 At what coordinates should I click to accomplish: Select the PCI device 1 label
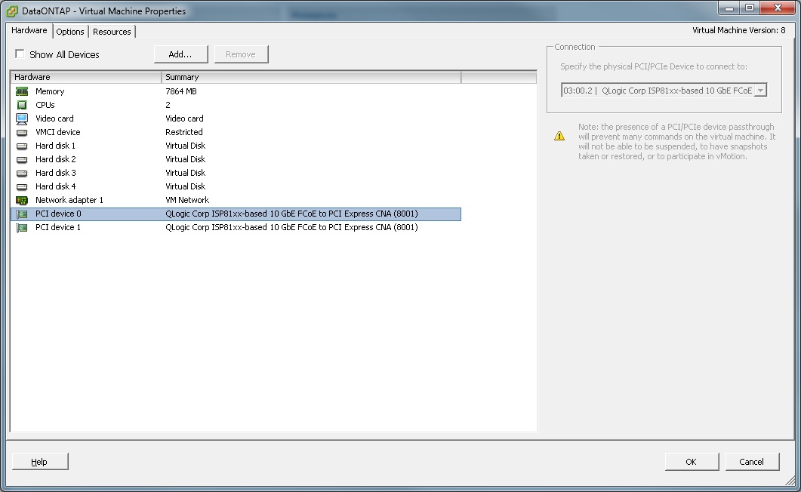[x=58, y=228]
